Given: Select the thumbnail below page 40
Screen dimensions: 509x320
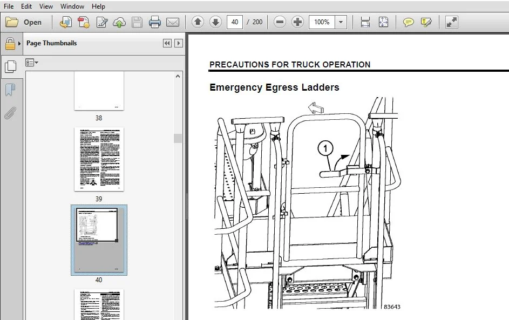Looking at the screenshot, I should coord(99,304).
